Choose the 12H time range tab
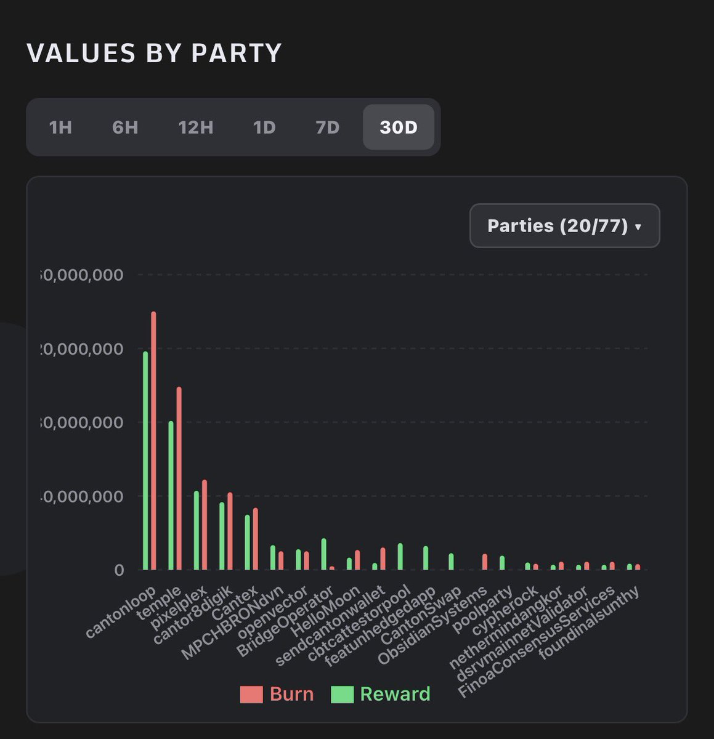 [x=196, y=127]
